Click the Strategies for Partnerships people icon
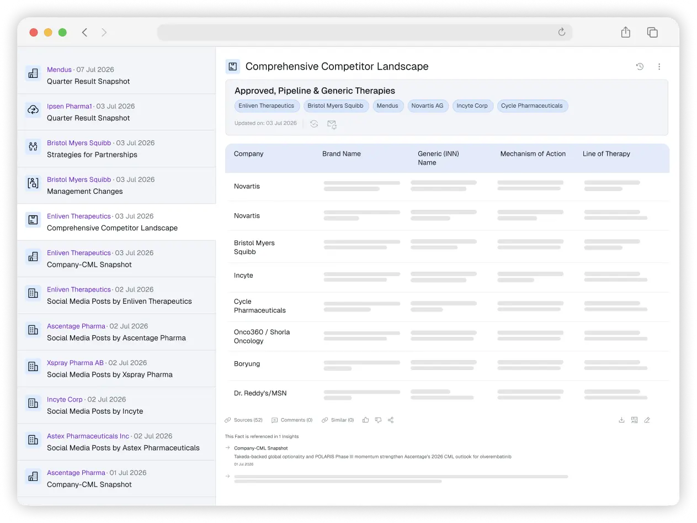The image size is (697, 523). pyautogui.click(x=33, y=146)
